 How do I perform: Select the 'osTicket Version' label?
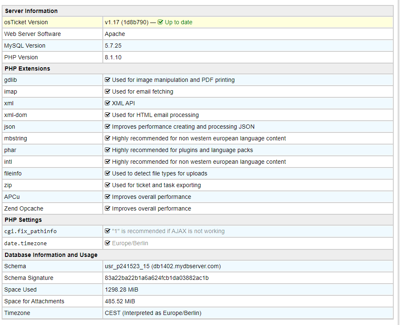(x=26, y=22)
